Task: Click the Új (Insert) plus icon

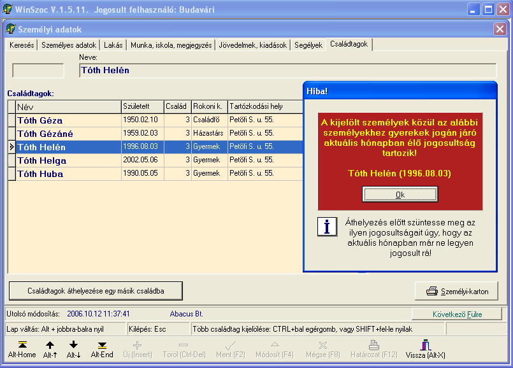Action: [138, 345]
